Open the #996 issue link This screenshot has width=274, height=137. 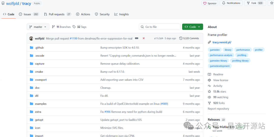(x=108, y=112)
